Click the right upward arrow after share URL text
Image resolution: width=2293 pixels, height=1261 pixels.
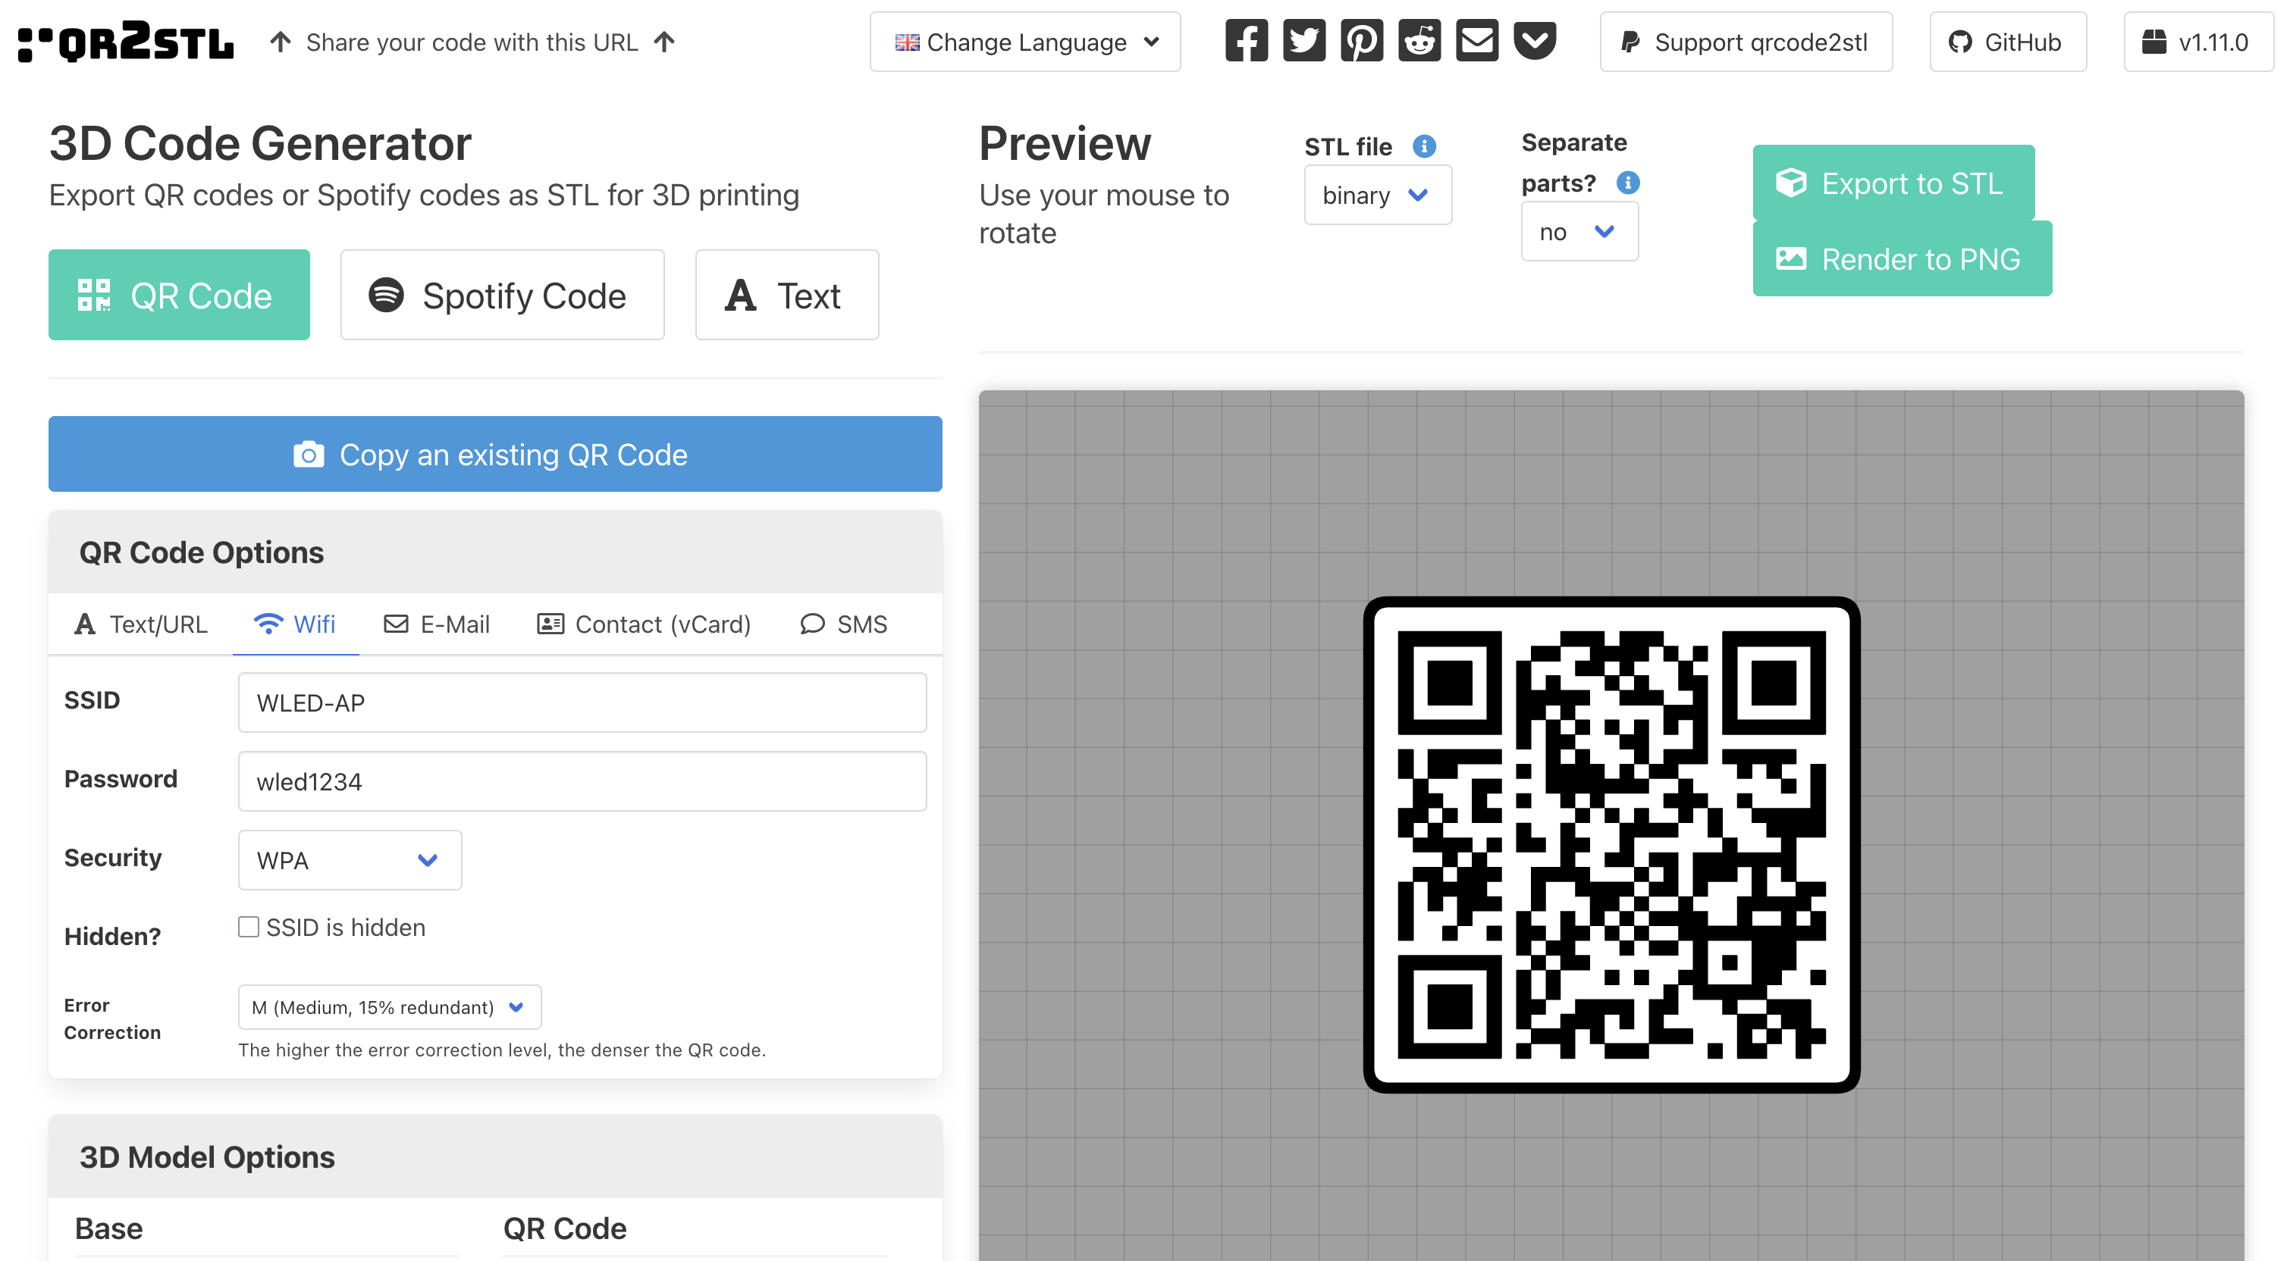pos(664,42)
